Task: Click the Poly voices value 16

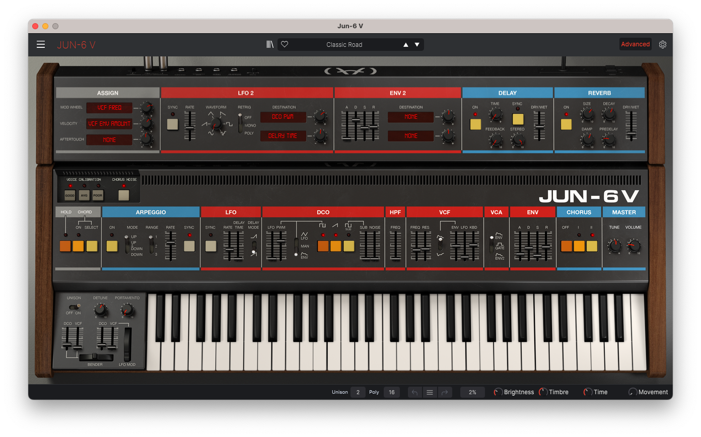Action: click(391, 392)
